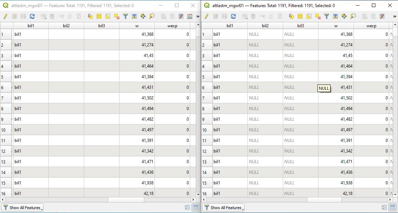The width and height of the screenshot is (398, 213).
Task: Pan the map to selected rows
Action: tap(143, 17)
